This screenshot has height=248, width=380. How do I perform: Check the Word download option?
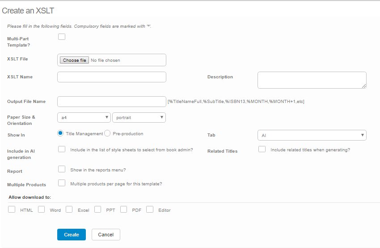coord(41,209)
